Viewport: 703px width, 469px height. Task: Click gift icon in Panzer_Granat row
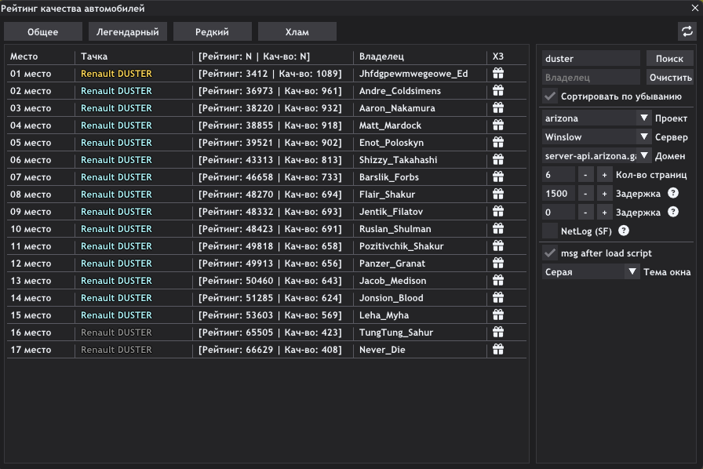(x=498, y=264)
